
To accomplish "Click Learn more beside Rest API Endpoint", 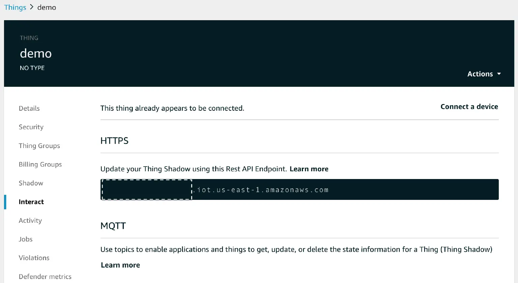I will pos(309,169).
